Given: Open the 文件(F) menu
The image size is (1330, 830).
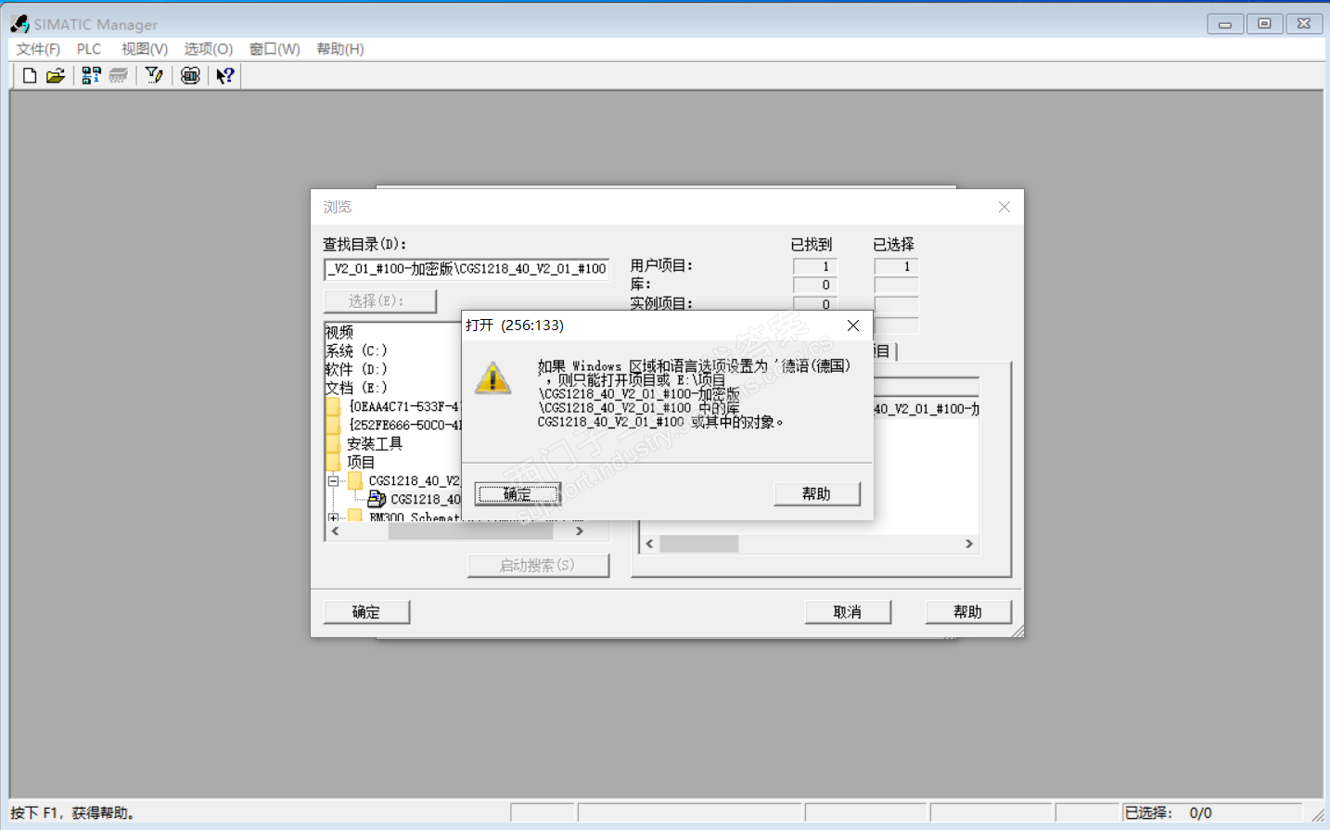Looking at the screenshot, I should tap(38, 49).
